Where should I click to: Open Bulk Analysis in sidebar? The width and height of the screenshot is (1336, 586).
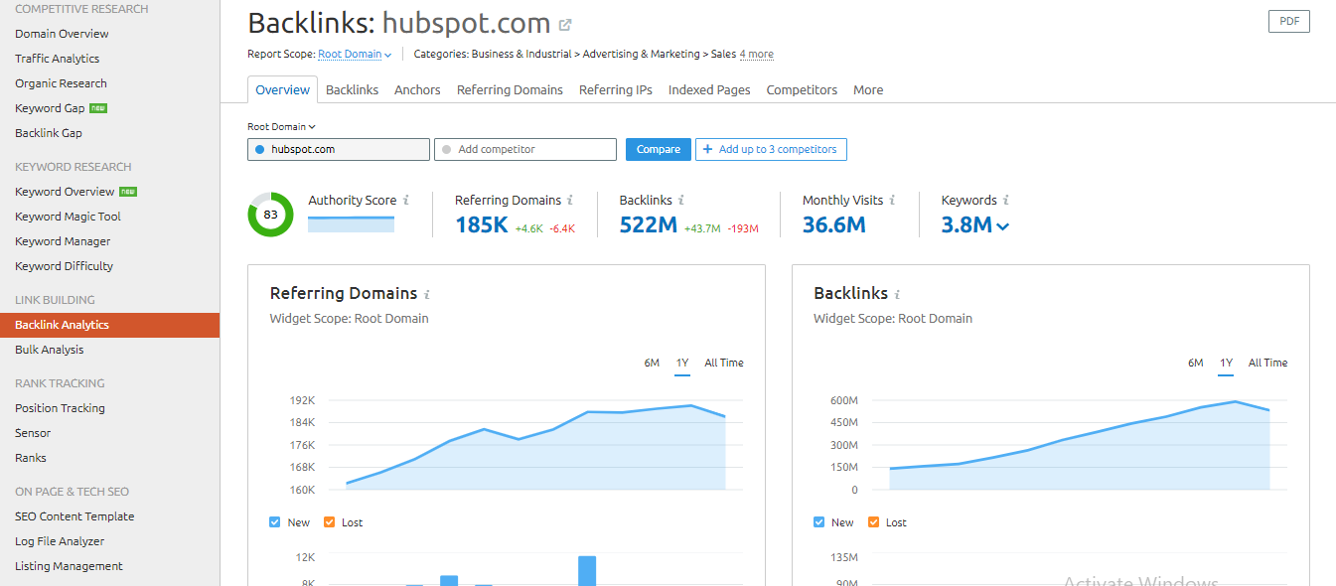[x=50, y=350]
